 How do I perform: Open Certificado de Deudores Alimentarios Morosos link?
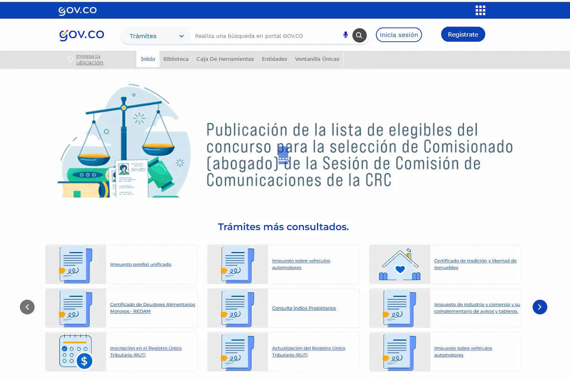click(153, 308)
